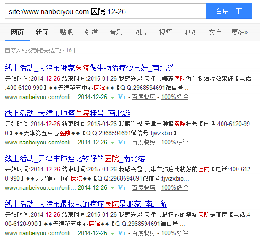260x242 pixels.
Task: Switch to the 网页 tab
Action: (17, 32)
